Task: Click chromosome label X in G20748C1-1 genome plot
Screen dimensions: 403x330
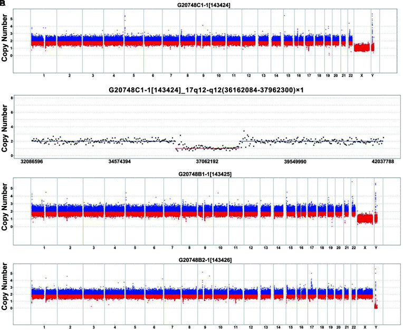Action: click(x=362, y=76)
